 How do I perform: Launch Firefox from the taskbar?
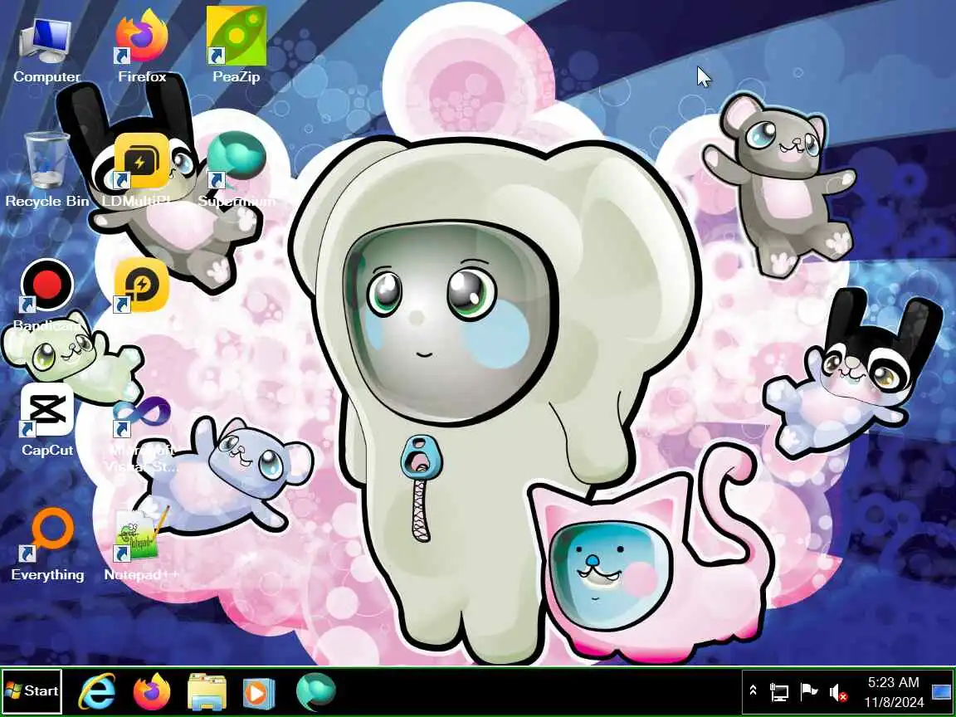[x=152, y=691]
